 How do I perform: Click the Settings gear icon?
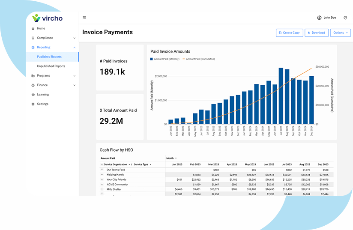(x=33, y=104)
